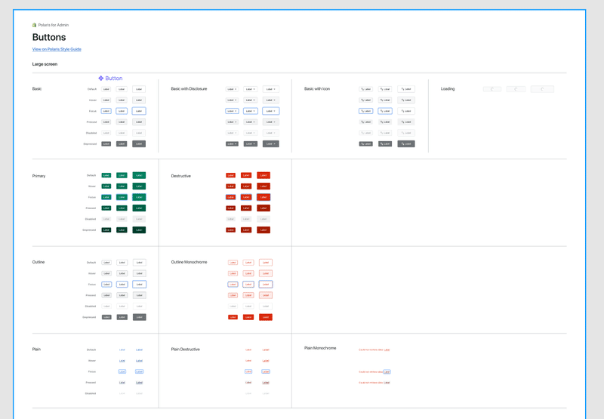The image size is (604, 419).
Task: Click the small focused Plain Destructive link
Action: (248, 371)
